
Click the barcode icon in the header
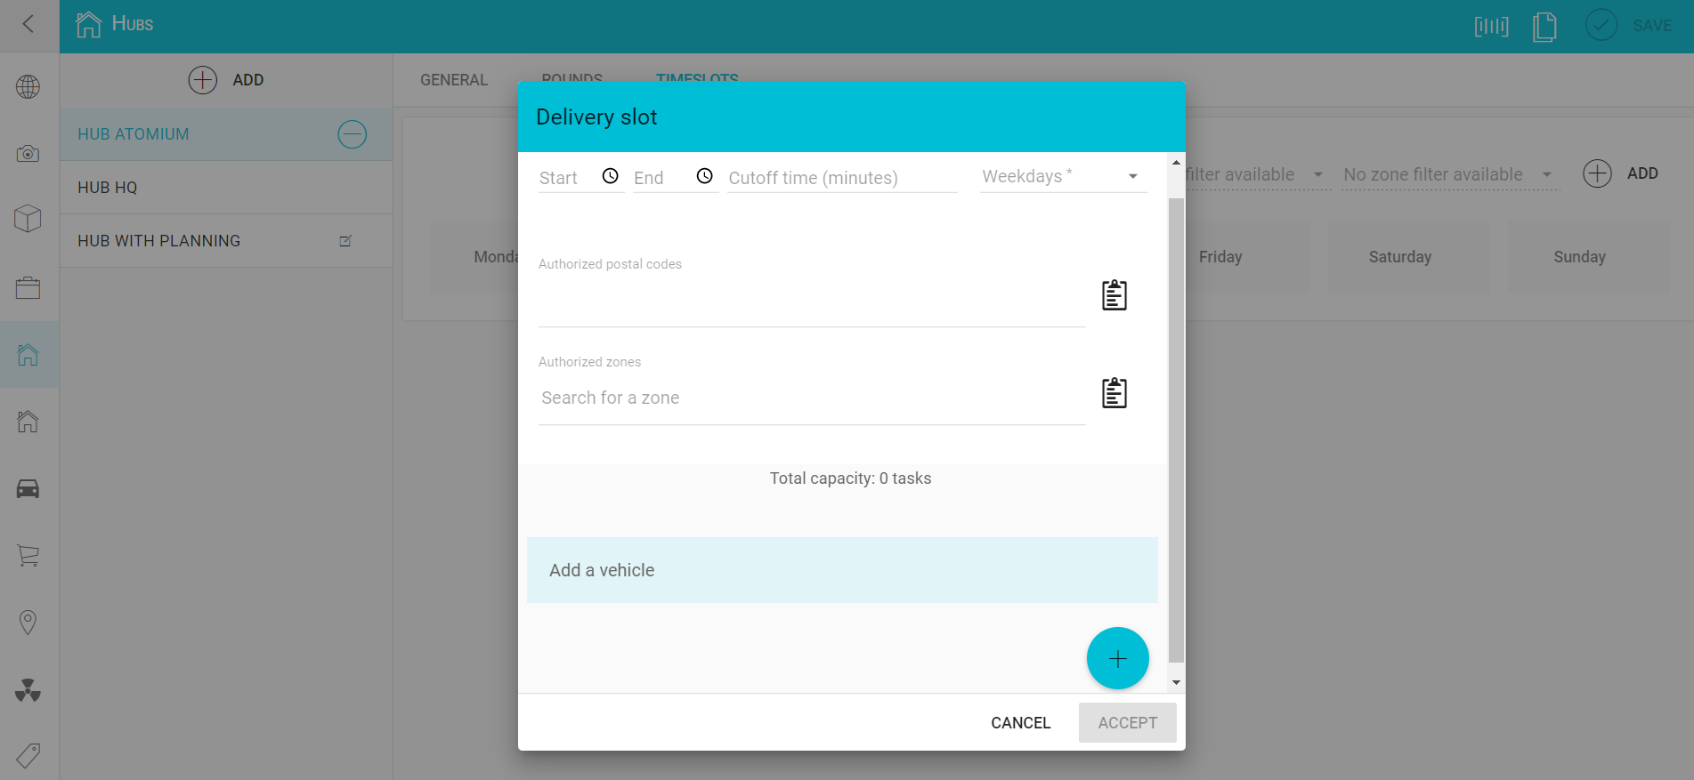(x=1492, y=26)
